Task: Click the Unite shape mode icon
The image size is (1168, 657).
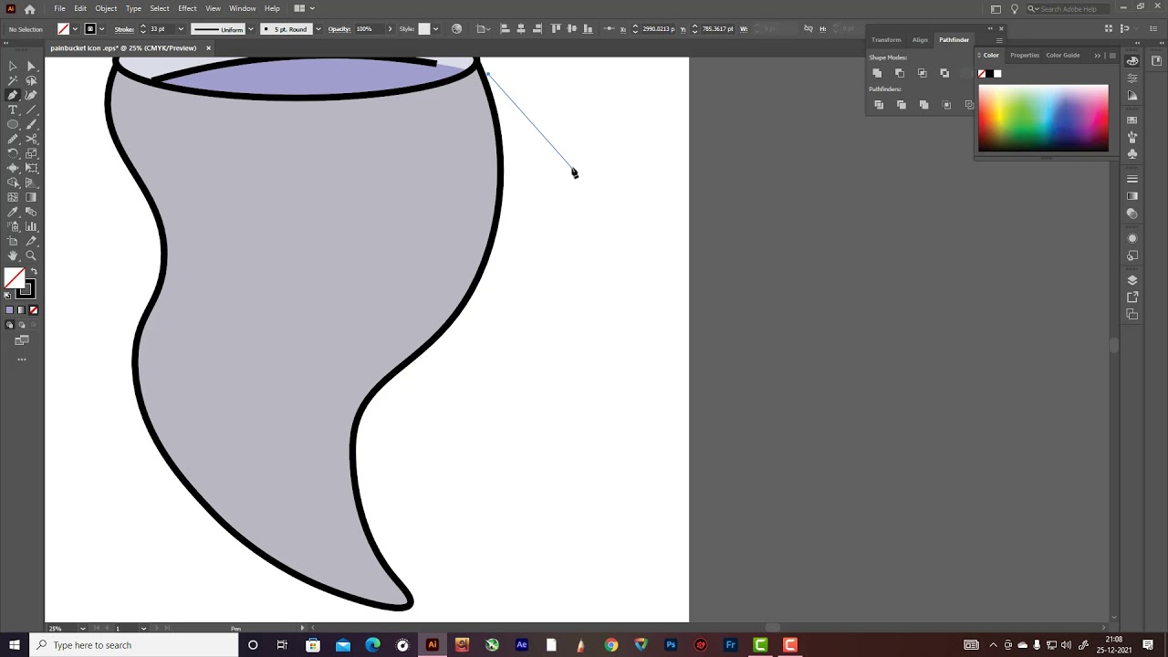Action: pos(877,73)
